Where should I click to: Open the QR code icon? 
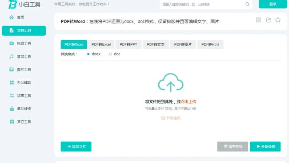click(259, 20)
